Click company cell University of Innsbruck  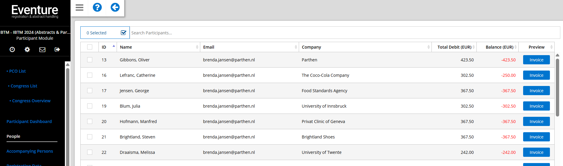(324, 106)
